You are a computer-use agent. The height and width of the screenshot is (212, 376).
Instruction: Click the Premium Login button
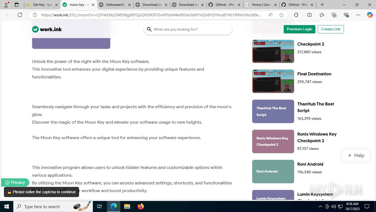(x=299, y=29)
